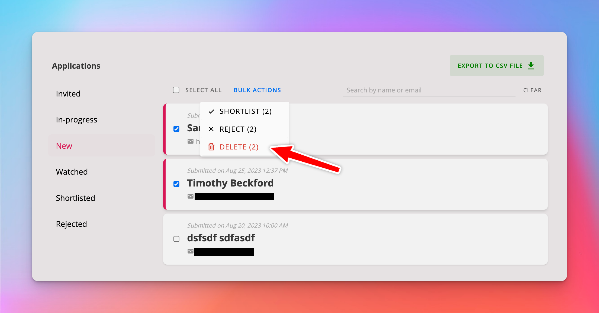Click the download arrow icon in the export button
The image size is (599, 313).
[x=531, y=66]
